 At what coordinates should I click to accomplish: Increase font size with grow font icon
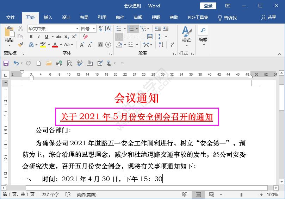[82, 45]
